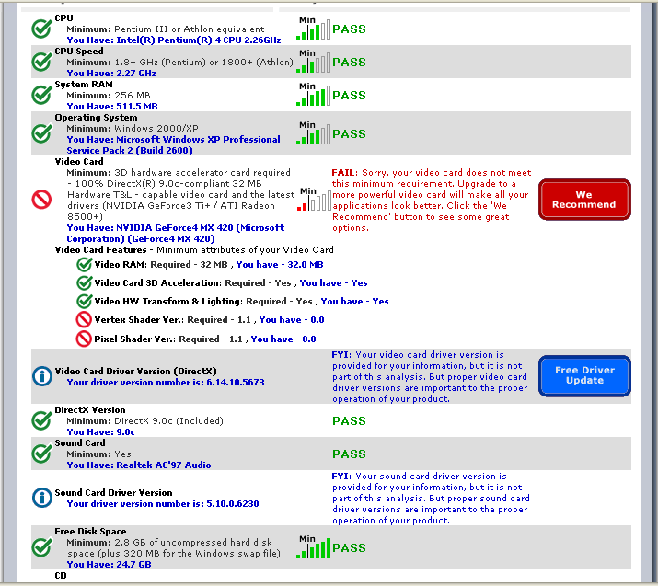Click the green checkmark beside CPU Speed
658x586 pixels.
[x=41, y=62]
